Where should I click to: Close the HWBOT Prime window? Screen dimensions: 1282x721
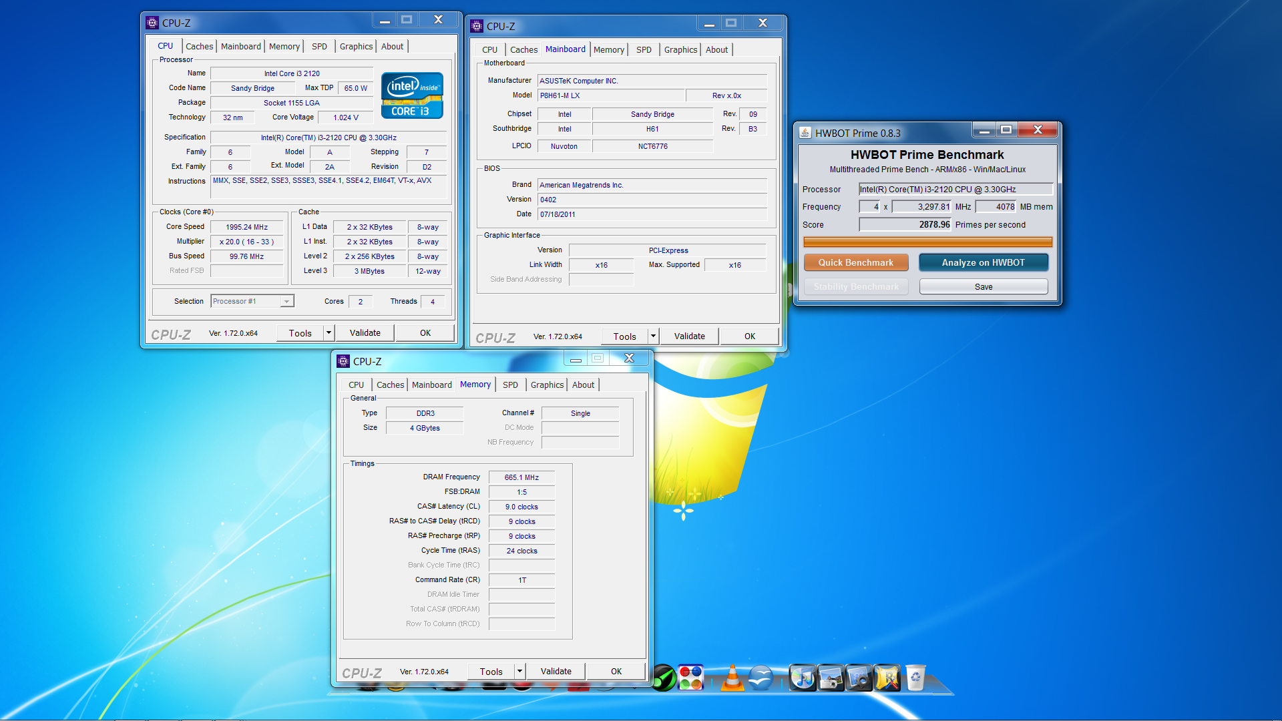click(1038, 130)
